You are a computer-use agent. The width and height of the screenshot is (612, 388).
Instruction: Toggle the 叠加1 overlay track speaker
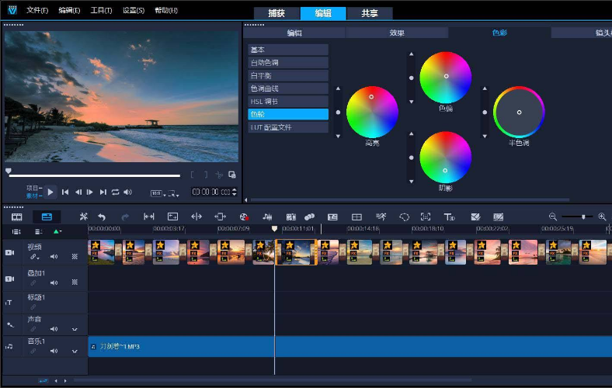[54, 283]
